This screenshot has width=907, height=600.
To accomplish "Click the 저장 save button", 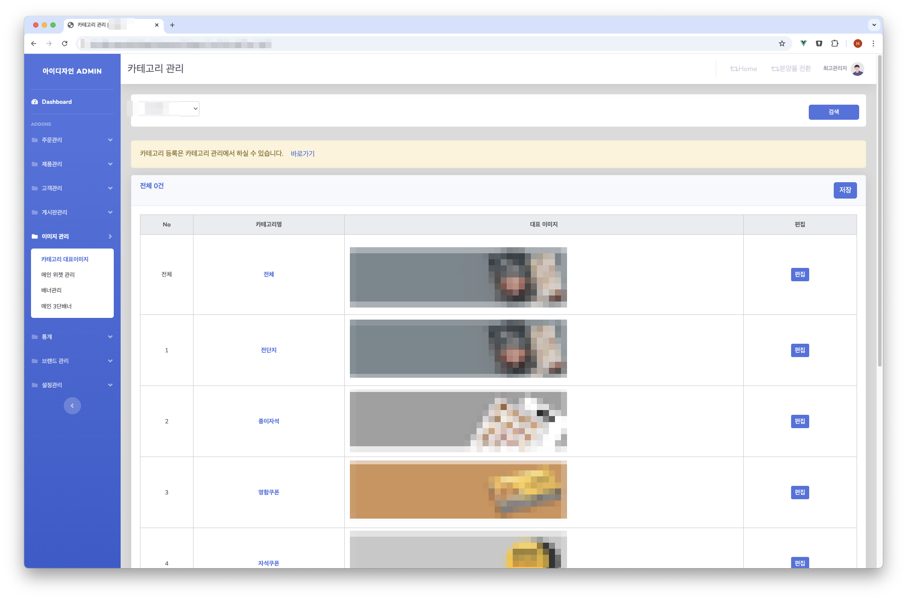I will [845, 190].
